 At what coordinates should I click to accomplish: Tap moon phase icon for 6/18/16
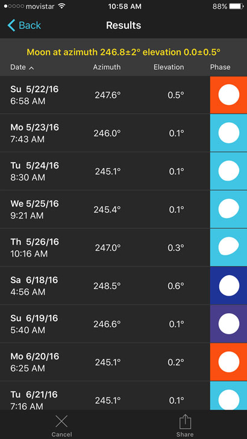[228, 285]
